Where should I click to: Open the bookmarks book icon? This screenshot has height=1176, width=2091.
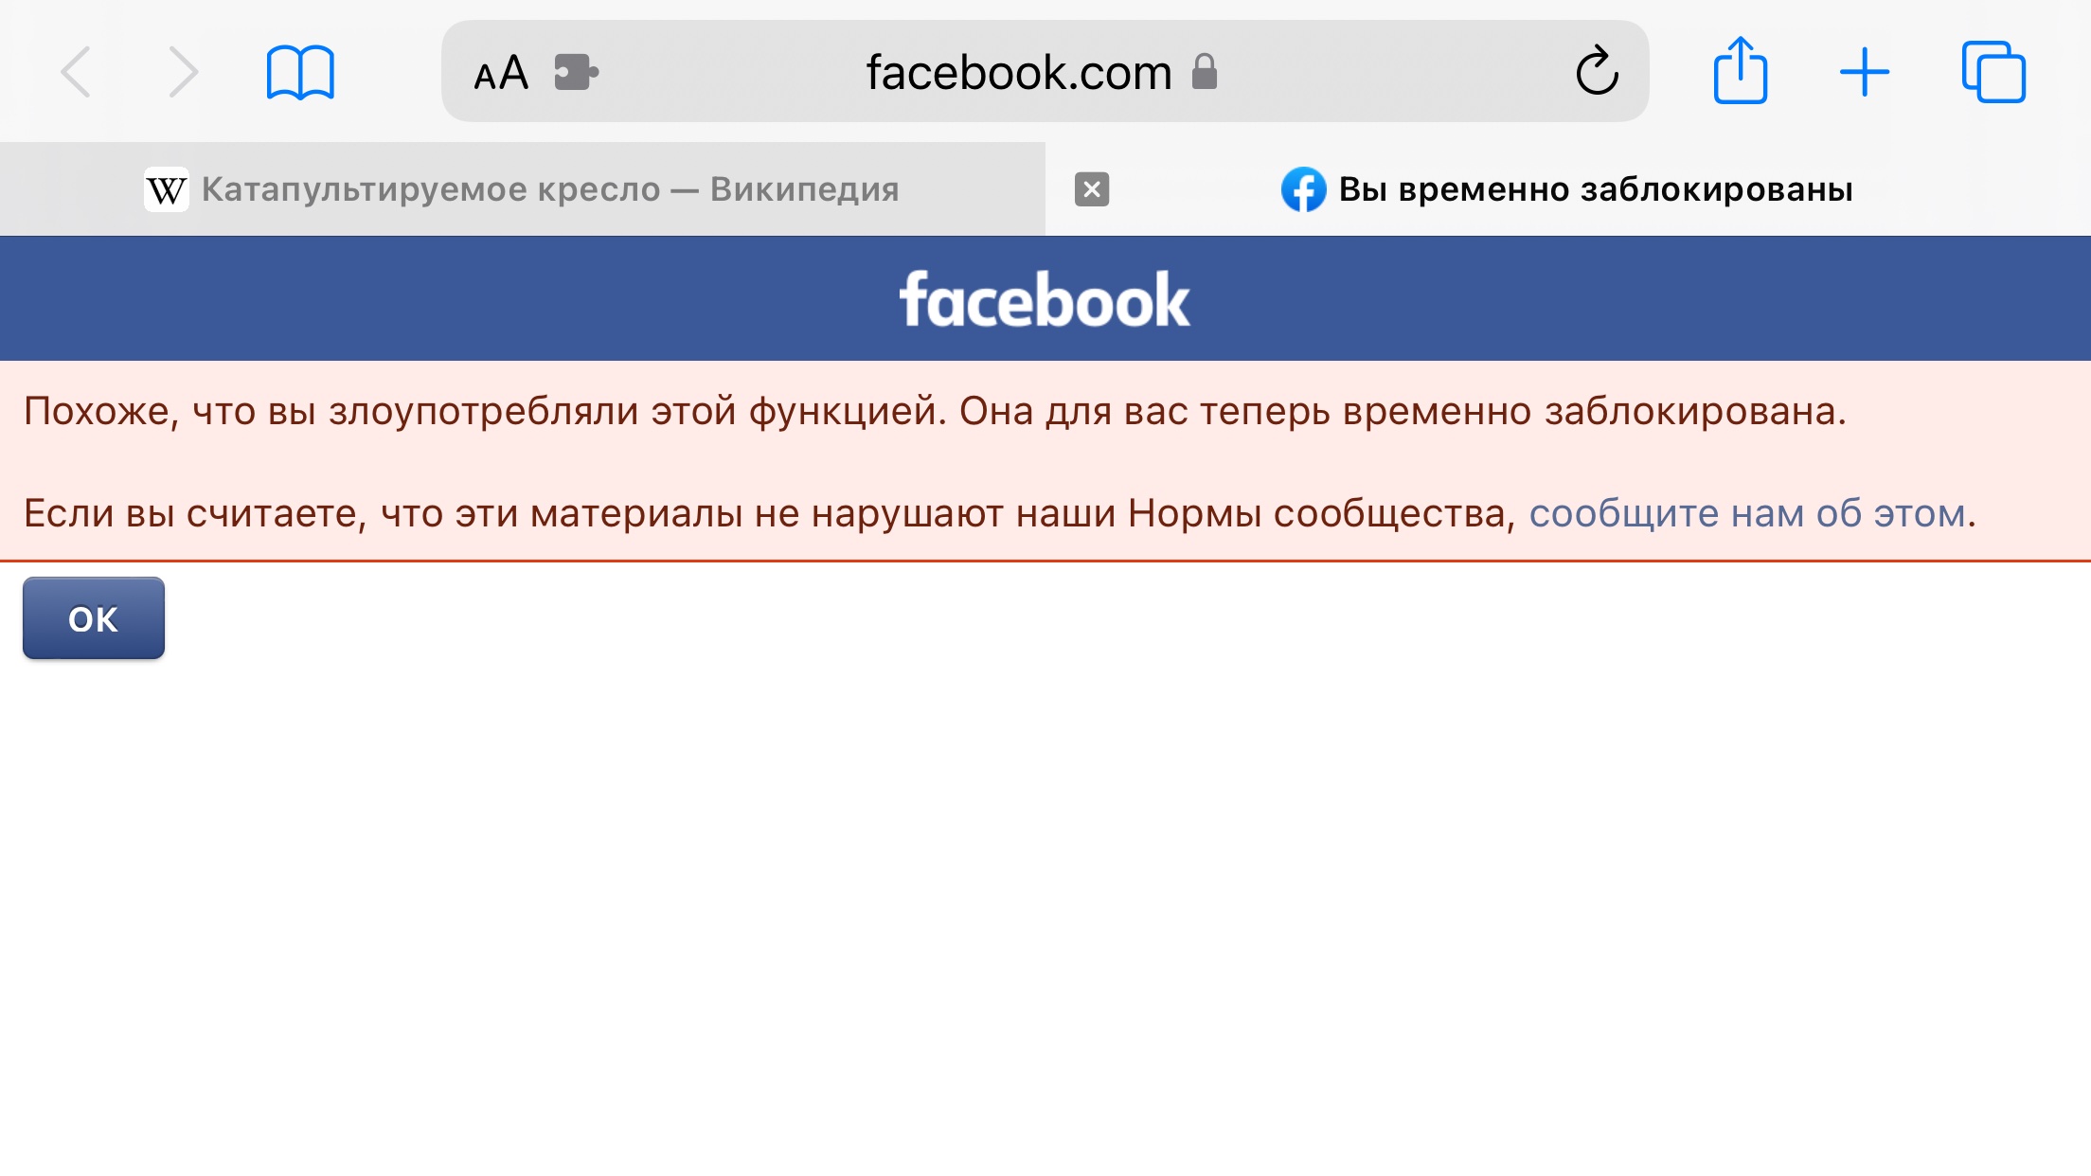pyautogui.click(x=300, y=72)
